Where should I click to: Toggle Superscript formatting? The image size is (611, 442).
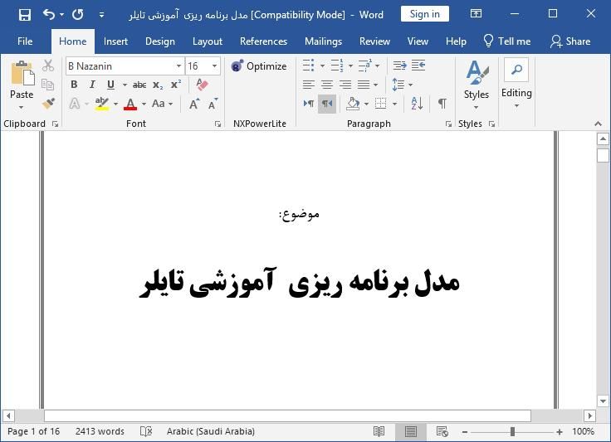[x=176, y=85]
